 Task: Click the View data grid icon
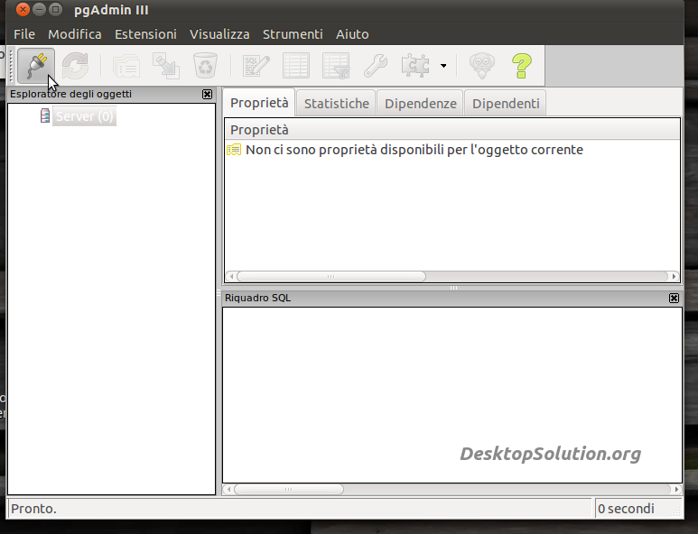(x=296, y=66)
